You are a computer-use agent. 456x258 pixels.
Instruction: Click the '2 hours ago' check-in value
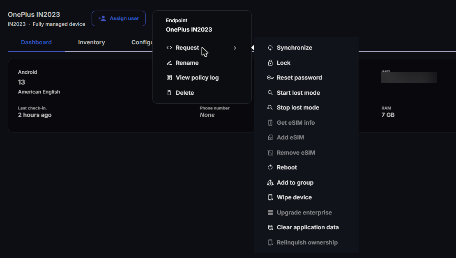click(x=35, y=115)
